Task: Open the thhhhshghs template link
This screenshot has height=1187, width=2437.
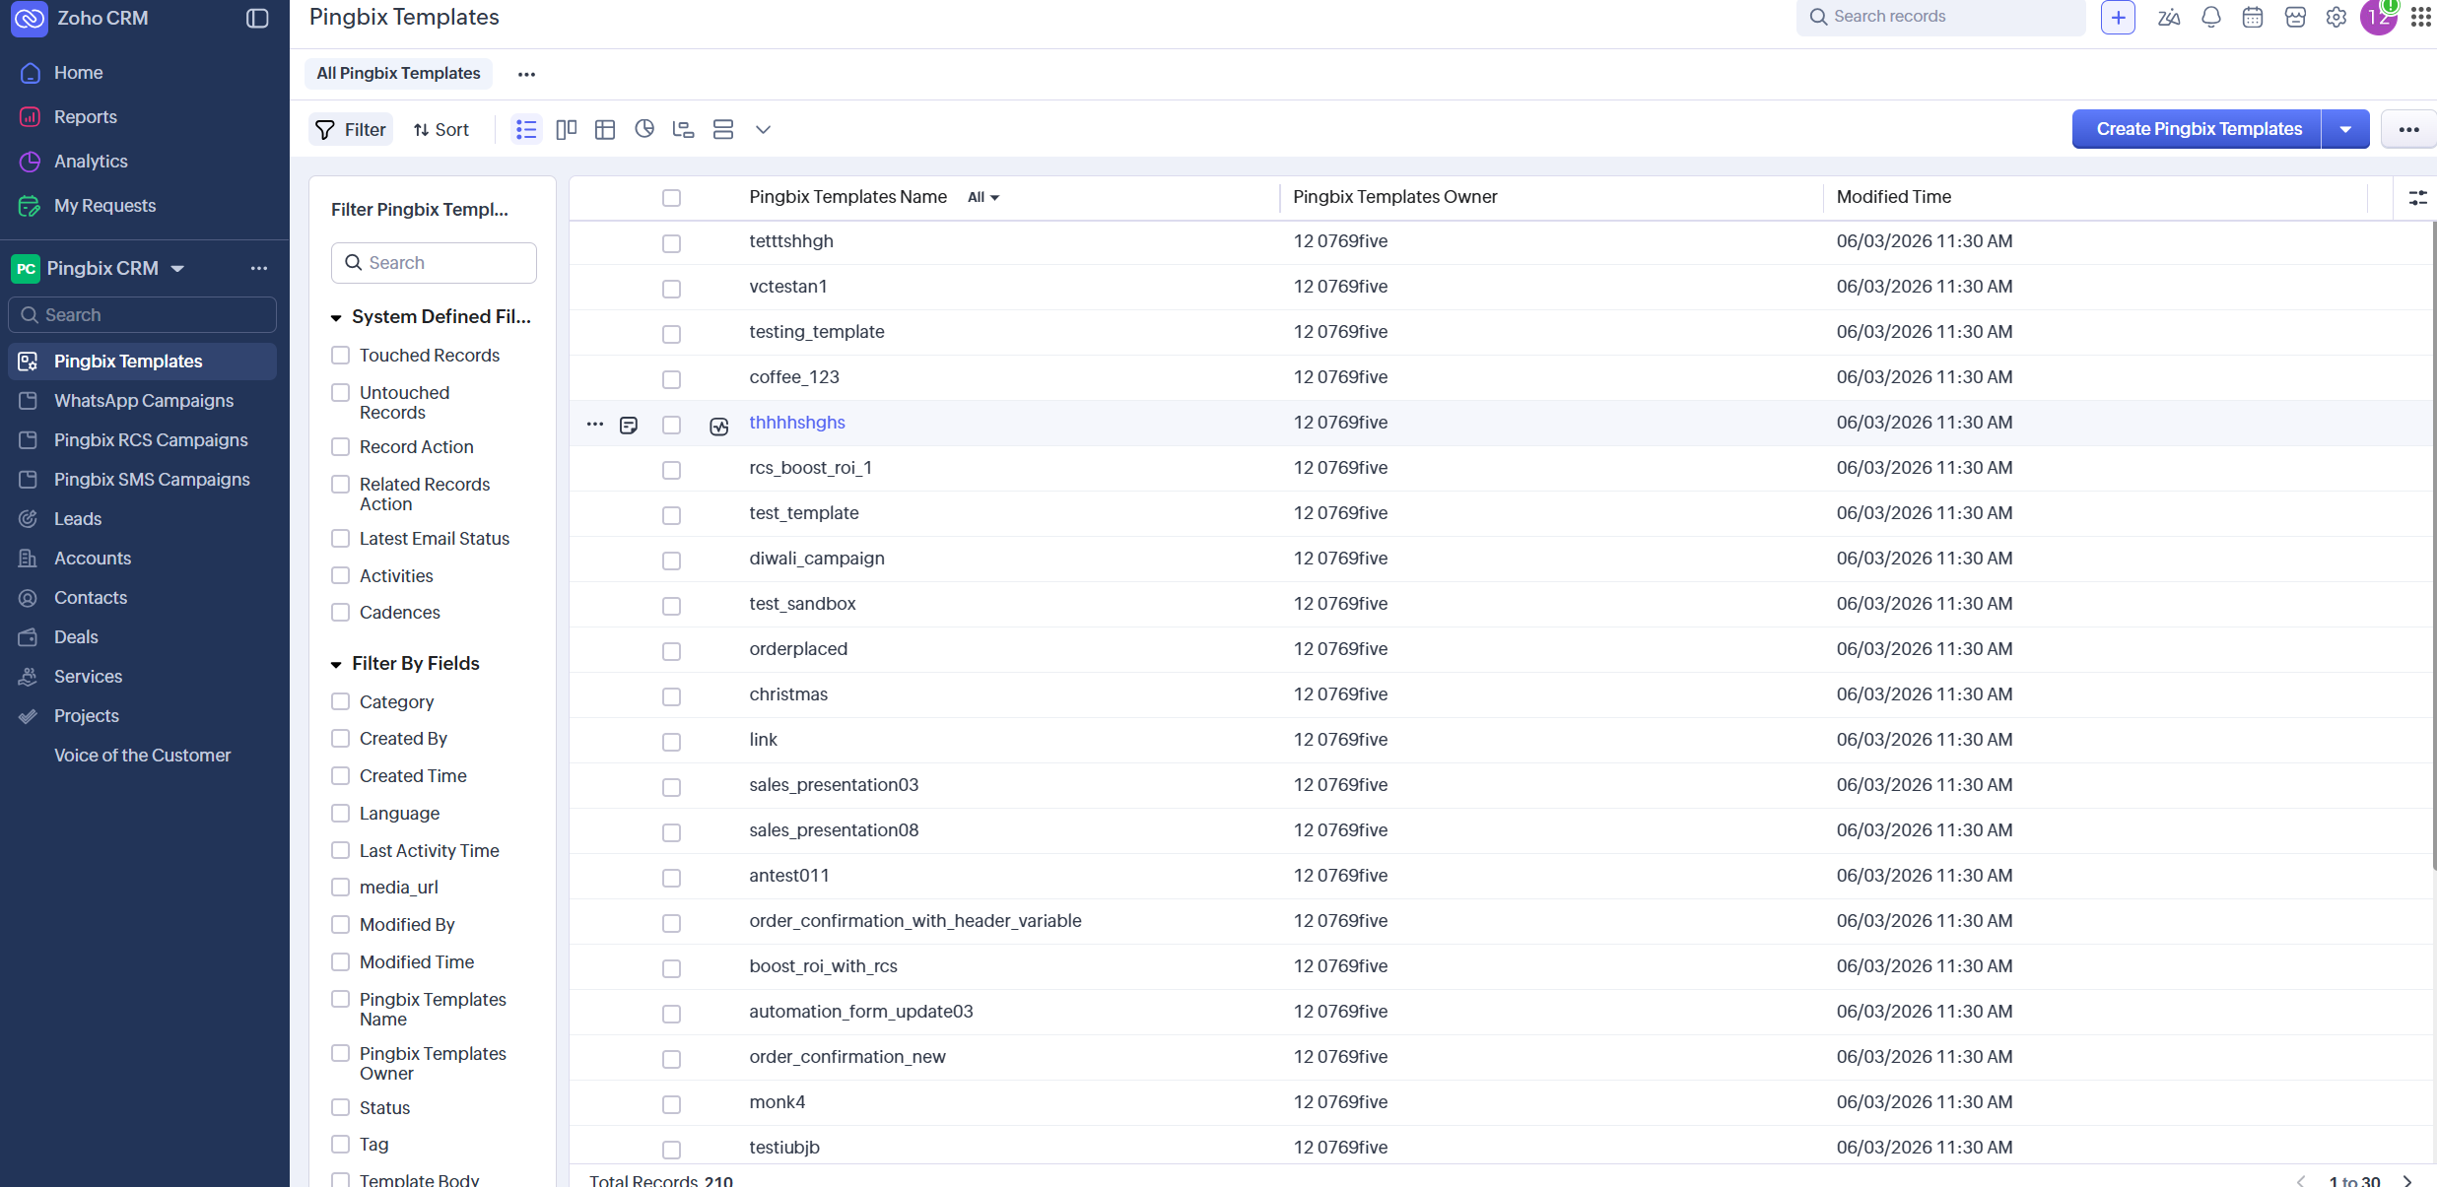Action: tap(796, 422)
